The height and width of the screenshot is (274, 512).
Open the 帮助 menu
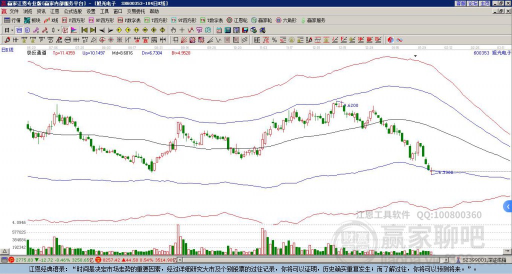154,11
